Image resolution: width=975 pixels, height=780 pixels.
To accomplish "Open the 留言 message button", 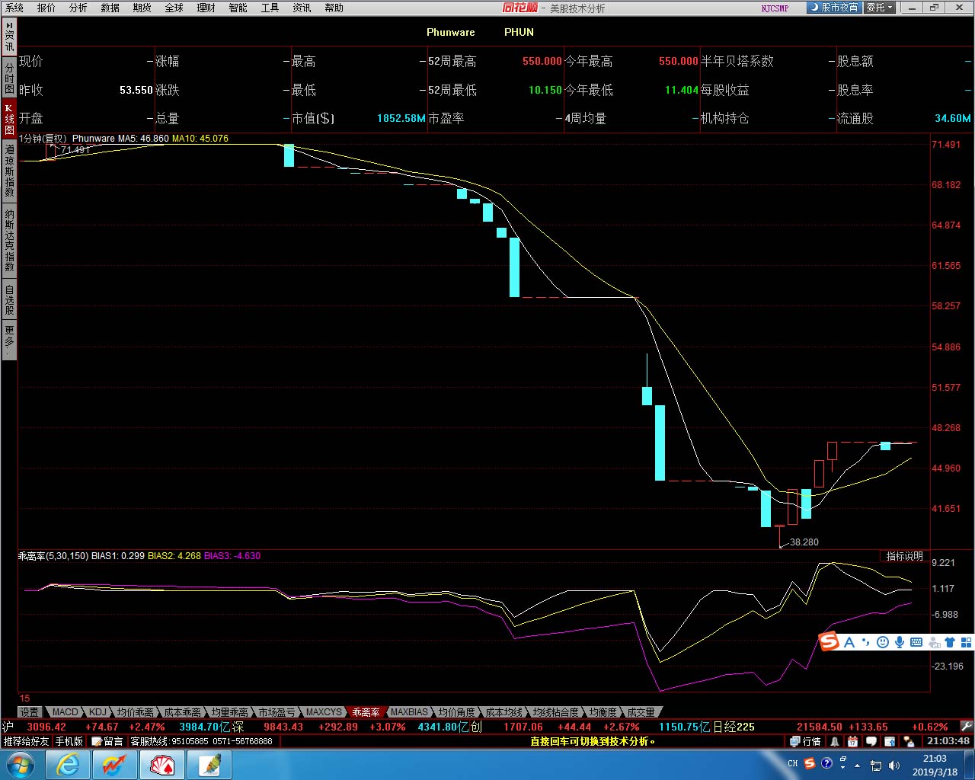I will (107, 741).
